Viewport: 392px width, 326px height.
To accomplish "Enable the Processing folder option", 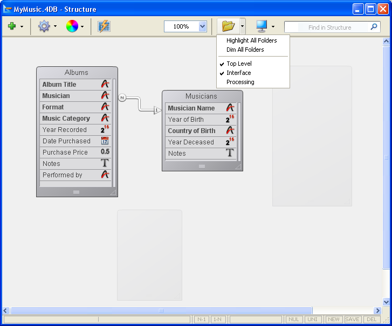I will point(240,82).
